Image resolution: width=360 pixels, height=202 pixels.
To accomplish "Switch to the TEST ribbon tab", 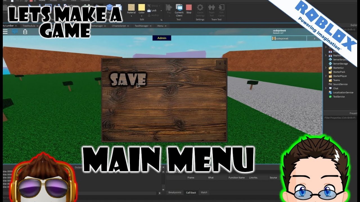I will (x=64, y=1).
